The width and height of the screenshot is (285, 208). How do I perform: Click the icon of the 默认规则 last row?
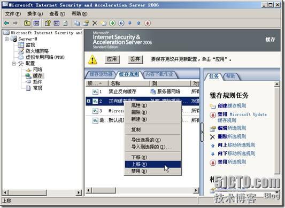pos(95,120)
